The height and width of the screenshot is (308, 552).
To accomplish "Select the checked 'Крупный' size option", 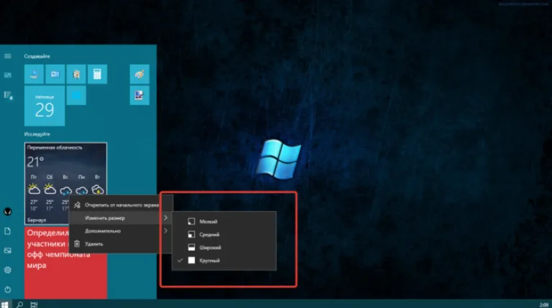I will [224, 261].
